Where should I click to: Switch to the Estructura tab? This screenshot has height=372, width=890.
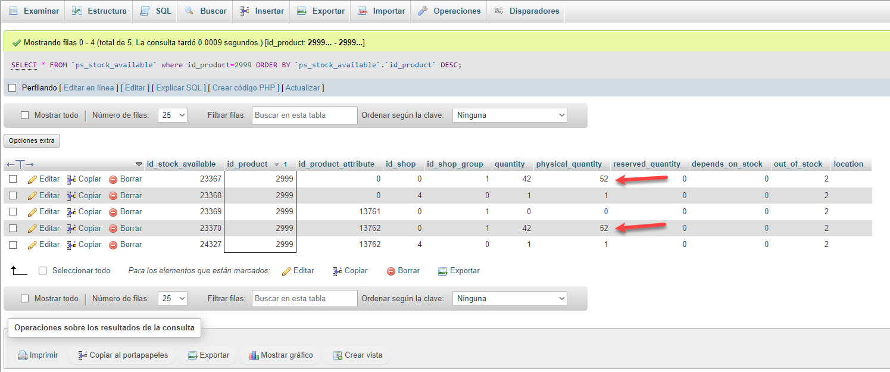tap(99, 11)
